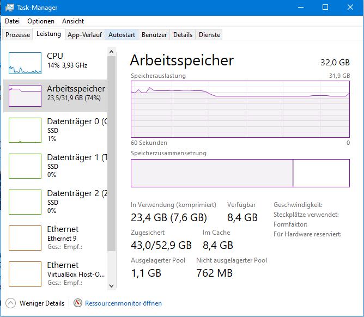Open the Datei menu

[12, 21]
